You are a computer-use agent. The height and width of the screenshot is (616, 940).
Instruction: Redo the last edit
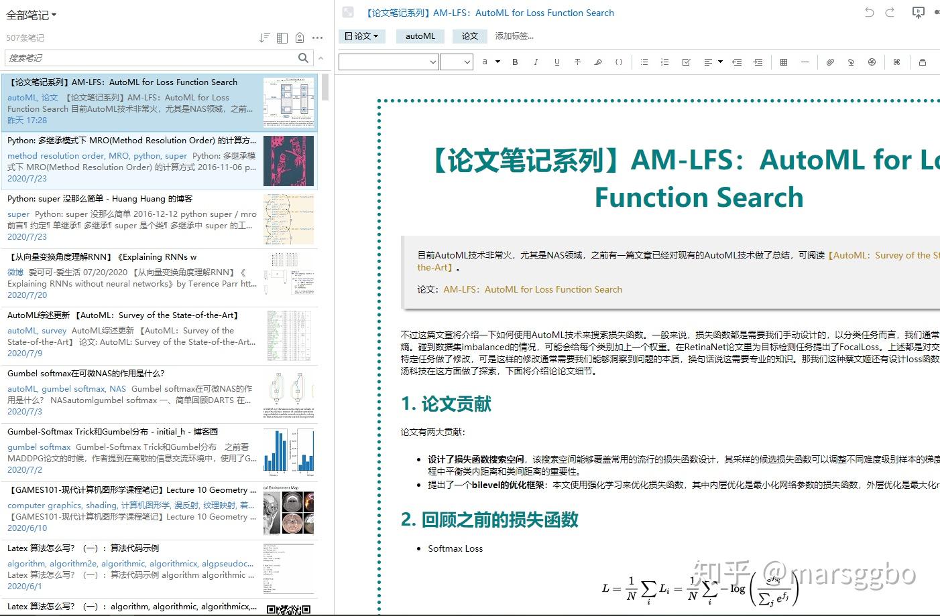coord(890,12)
